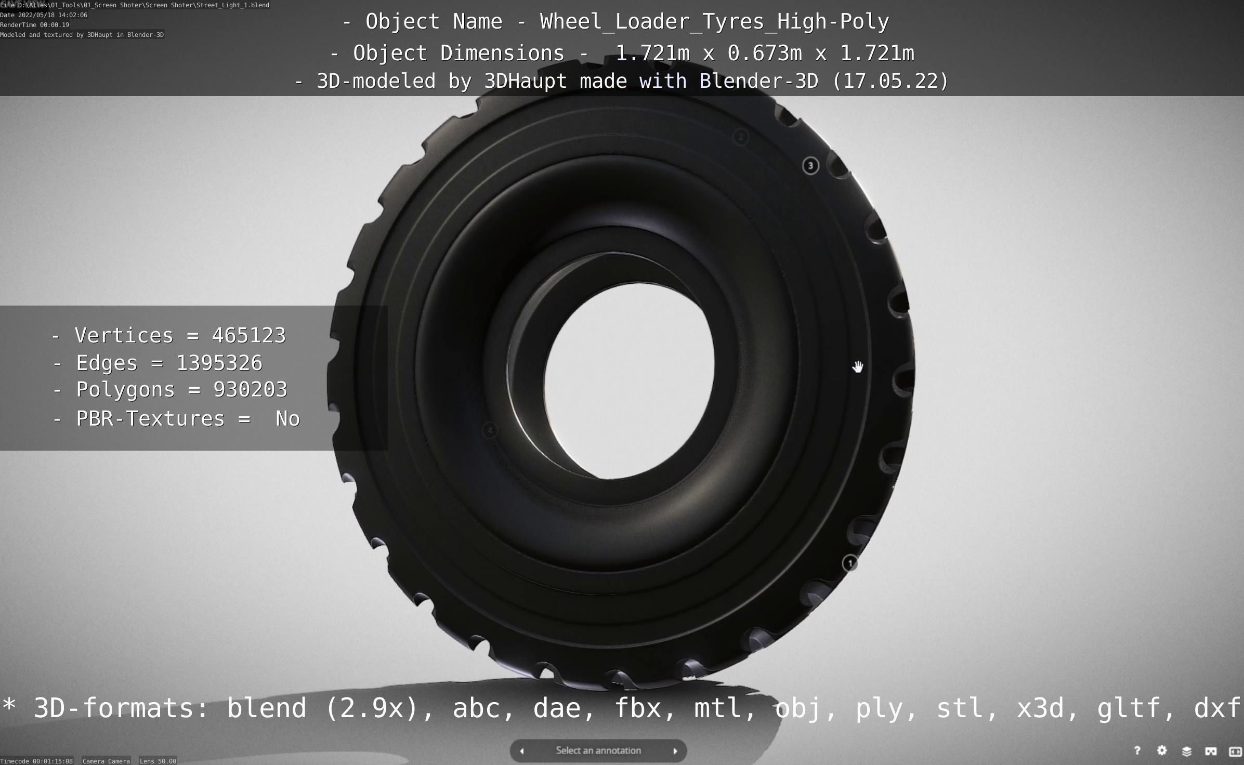Click the Timecode 00:01:15:08 label

click(36, 761)
